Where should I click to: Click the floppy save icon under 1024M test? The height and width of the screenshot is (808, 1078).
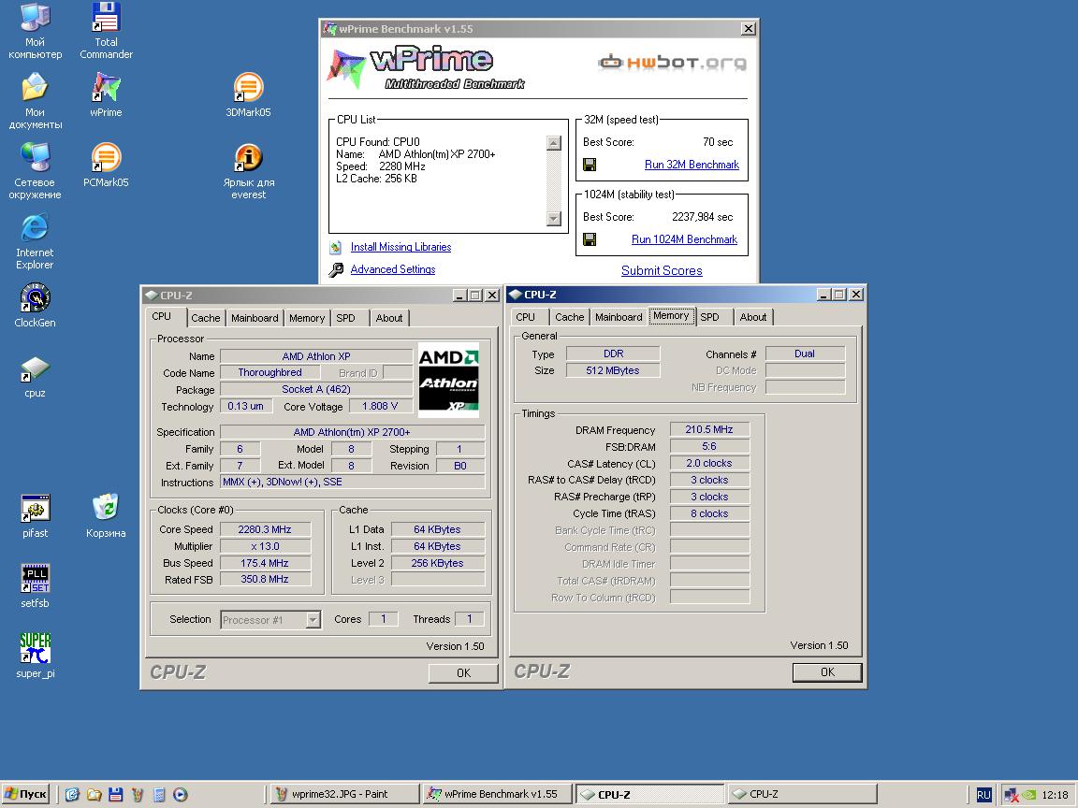(590, 239)
